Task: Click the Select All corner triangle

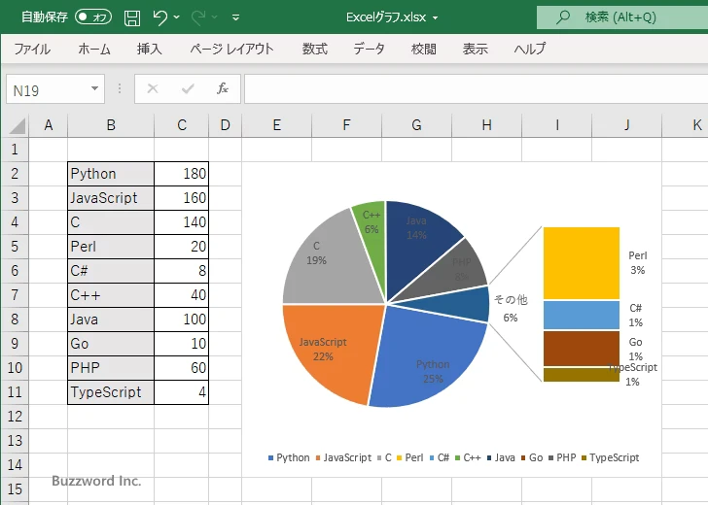Action: [x=18, y=126]
